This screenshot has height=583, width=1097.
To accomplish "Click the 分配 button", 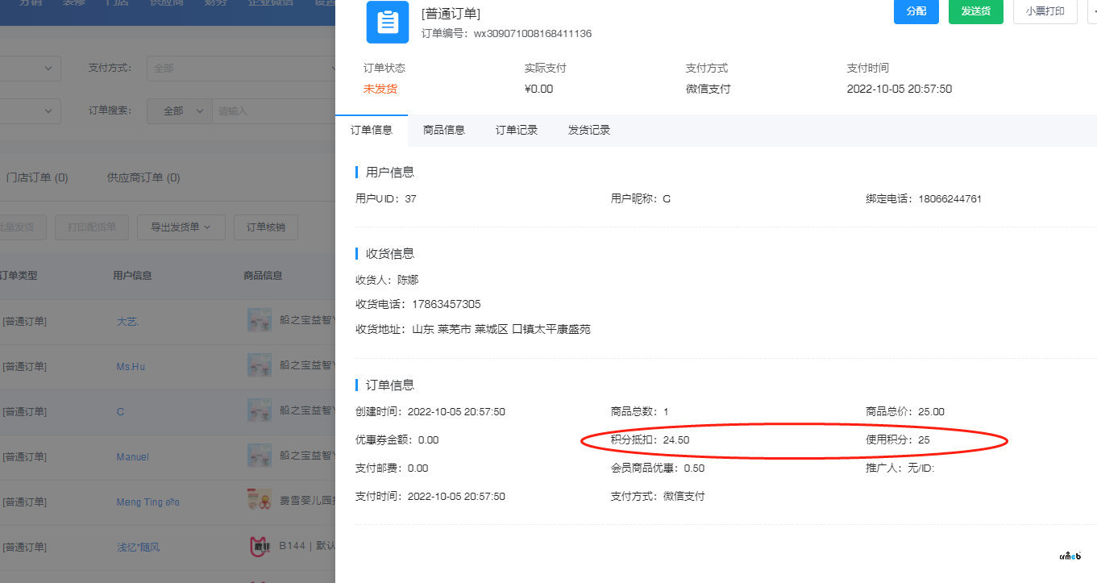I will (916, 11).
